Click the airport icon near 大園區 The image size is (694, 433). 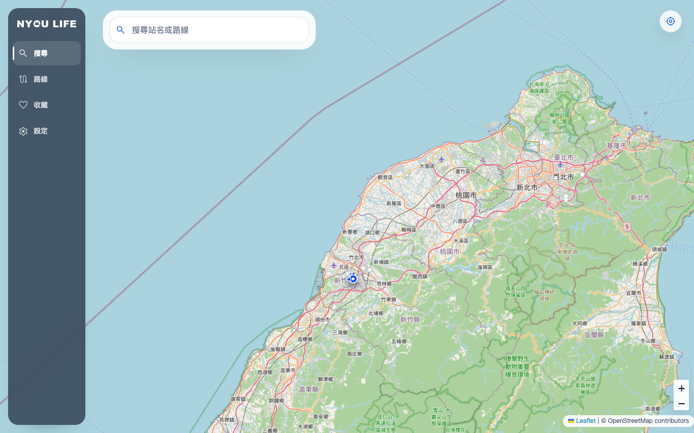[x=441, y=159]
